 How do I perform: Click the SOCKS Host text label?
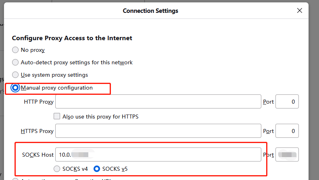click(38, 155)
